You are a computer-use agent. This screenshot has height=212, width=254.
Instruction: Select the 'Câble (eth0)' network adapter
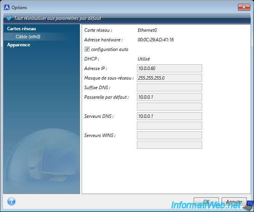pyautogui.click(x=28, y=37)
